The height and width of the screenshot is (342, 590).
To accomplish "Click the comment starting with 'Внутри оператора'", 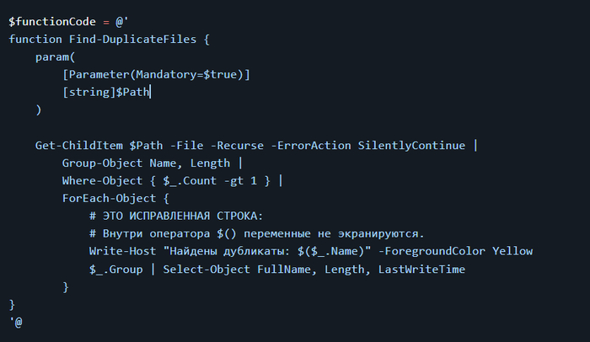I will point(256,233).
